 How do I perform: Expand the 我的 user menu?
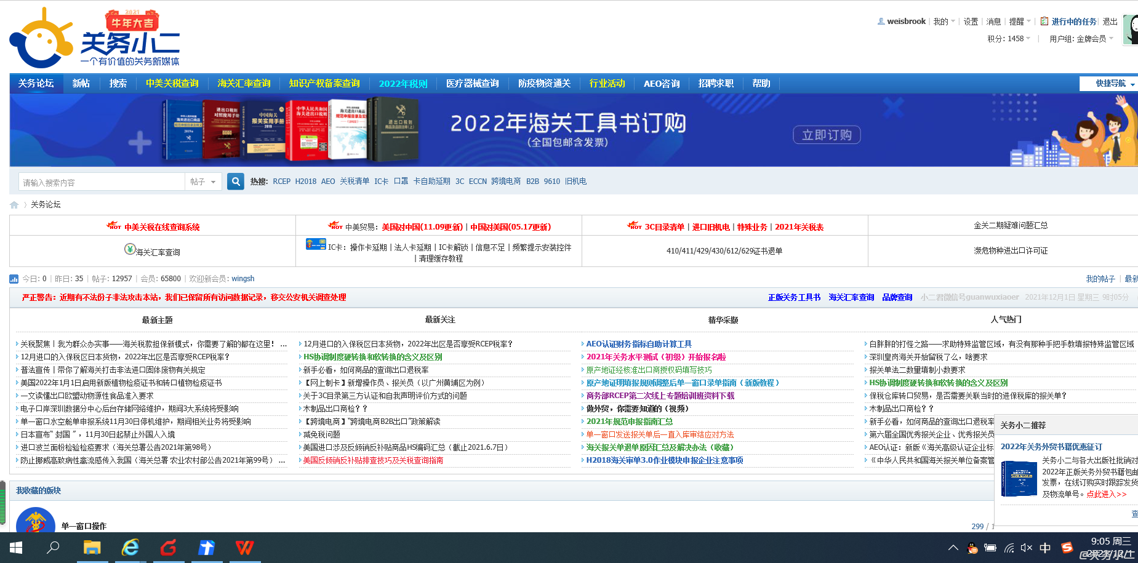tap(944, 22)
